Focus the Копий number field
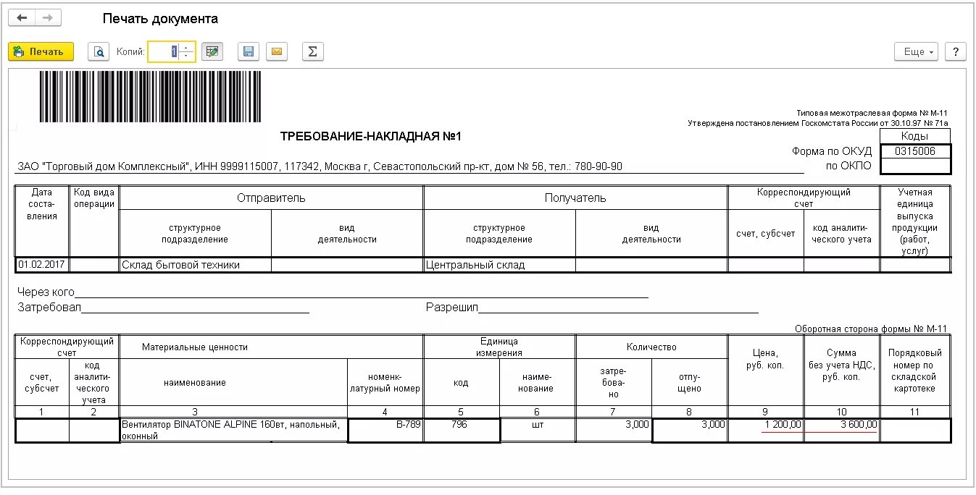The width and height of the screenshot is (976, 495). click(164, 51)
